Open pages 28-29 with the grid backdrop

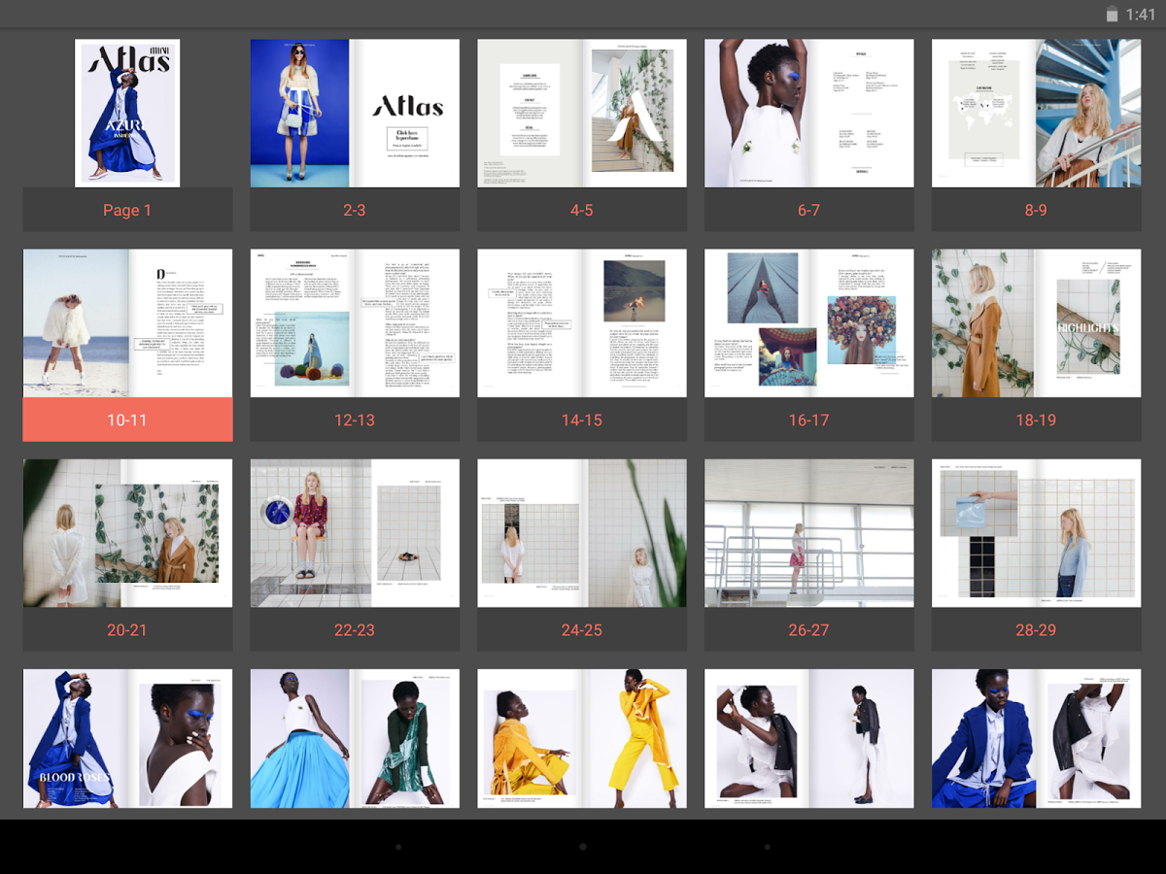[x=1035, y=532]
